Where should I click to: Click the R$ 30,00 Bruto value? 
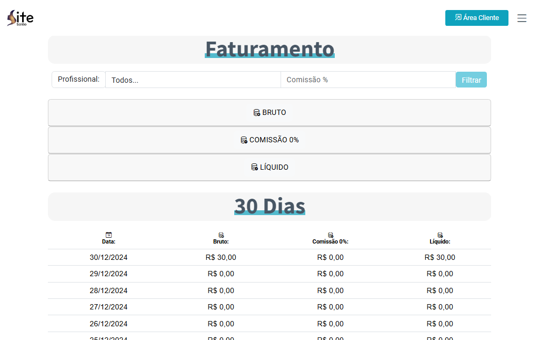[x=221, y=257]
